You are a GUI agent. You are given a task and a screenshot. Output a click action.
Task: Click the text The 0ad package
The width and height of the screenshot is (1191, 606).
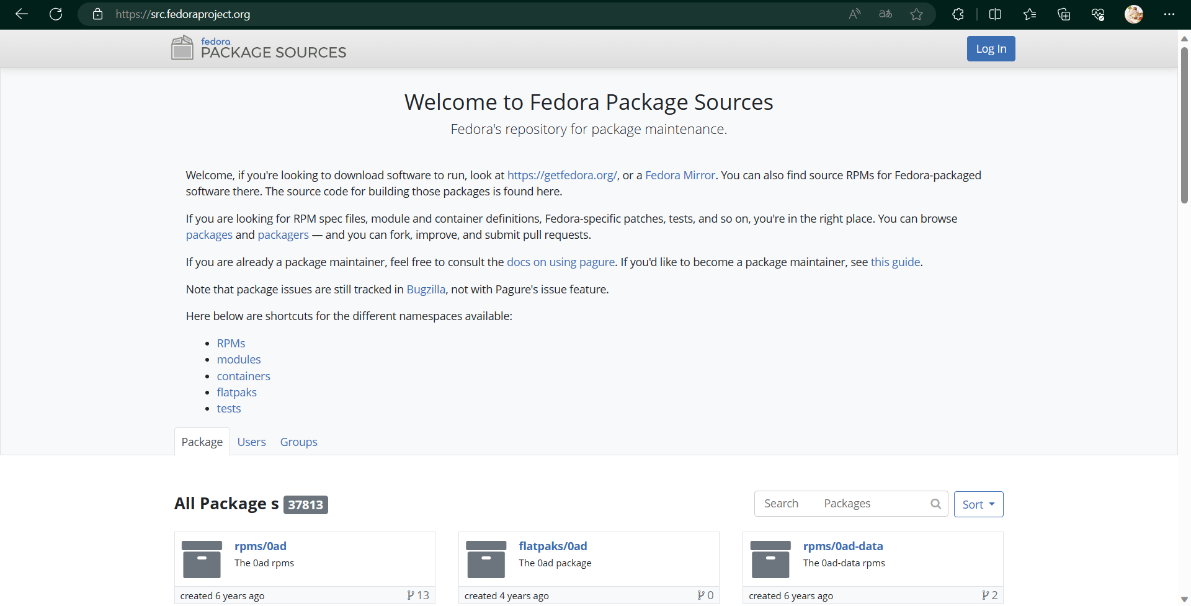[555, 563]
